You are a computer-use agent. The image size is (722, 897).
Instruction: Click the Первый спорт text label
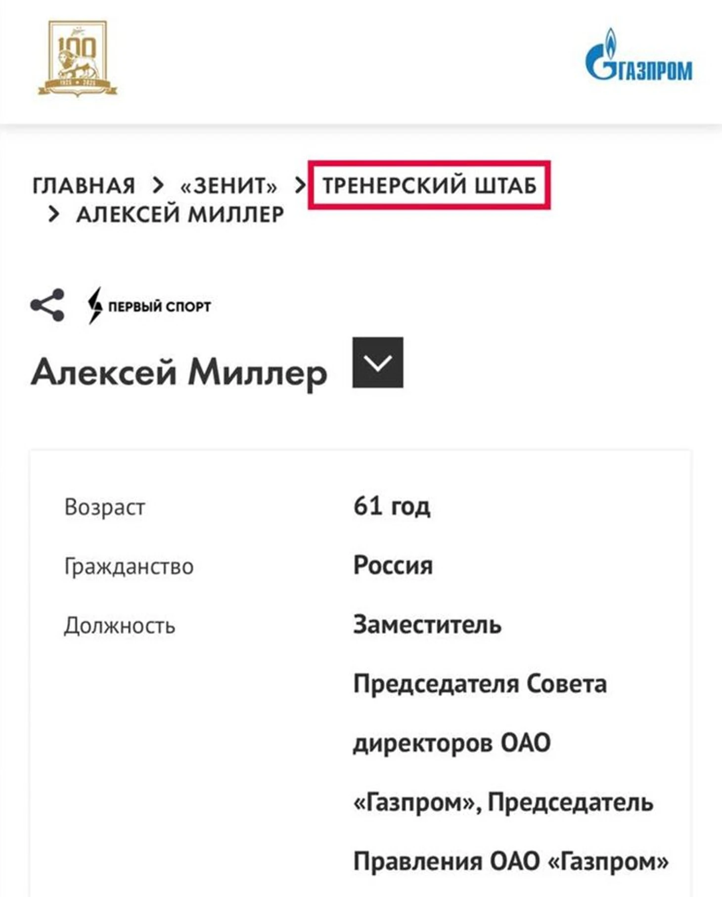point(159,307)
